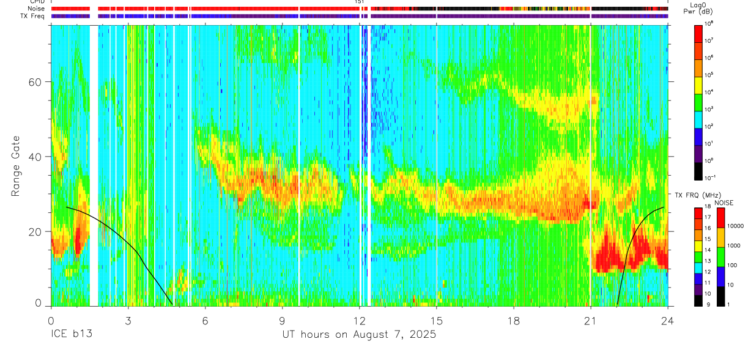This screenshot has width=751, height=347.
Task: Click the "10^8" power colorbar tick label
Action: tap(709, 23)
